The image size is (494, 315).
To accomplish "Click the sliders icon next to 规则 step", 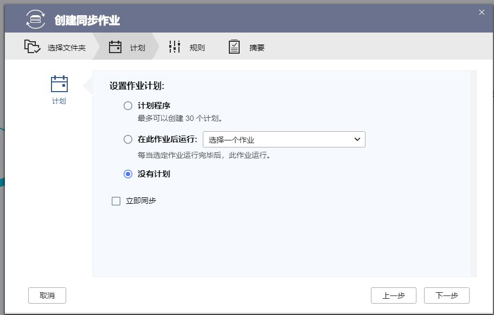I will (x=174, y=47).
